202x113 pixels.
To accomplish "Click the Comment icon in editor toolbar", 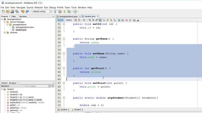I will tap(134, 20).
